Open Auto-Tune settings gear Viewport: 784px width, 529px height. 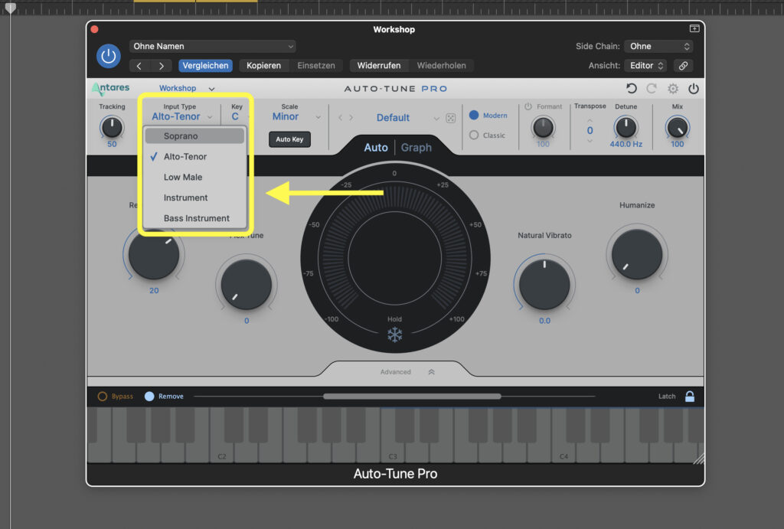(673, 89)
